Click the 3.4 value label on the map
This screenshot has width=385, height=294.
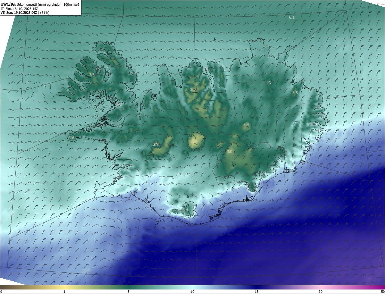(x=246, y=124)
